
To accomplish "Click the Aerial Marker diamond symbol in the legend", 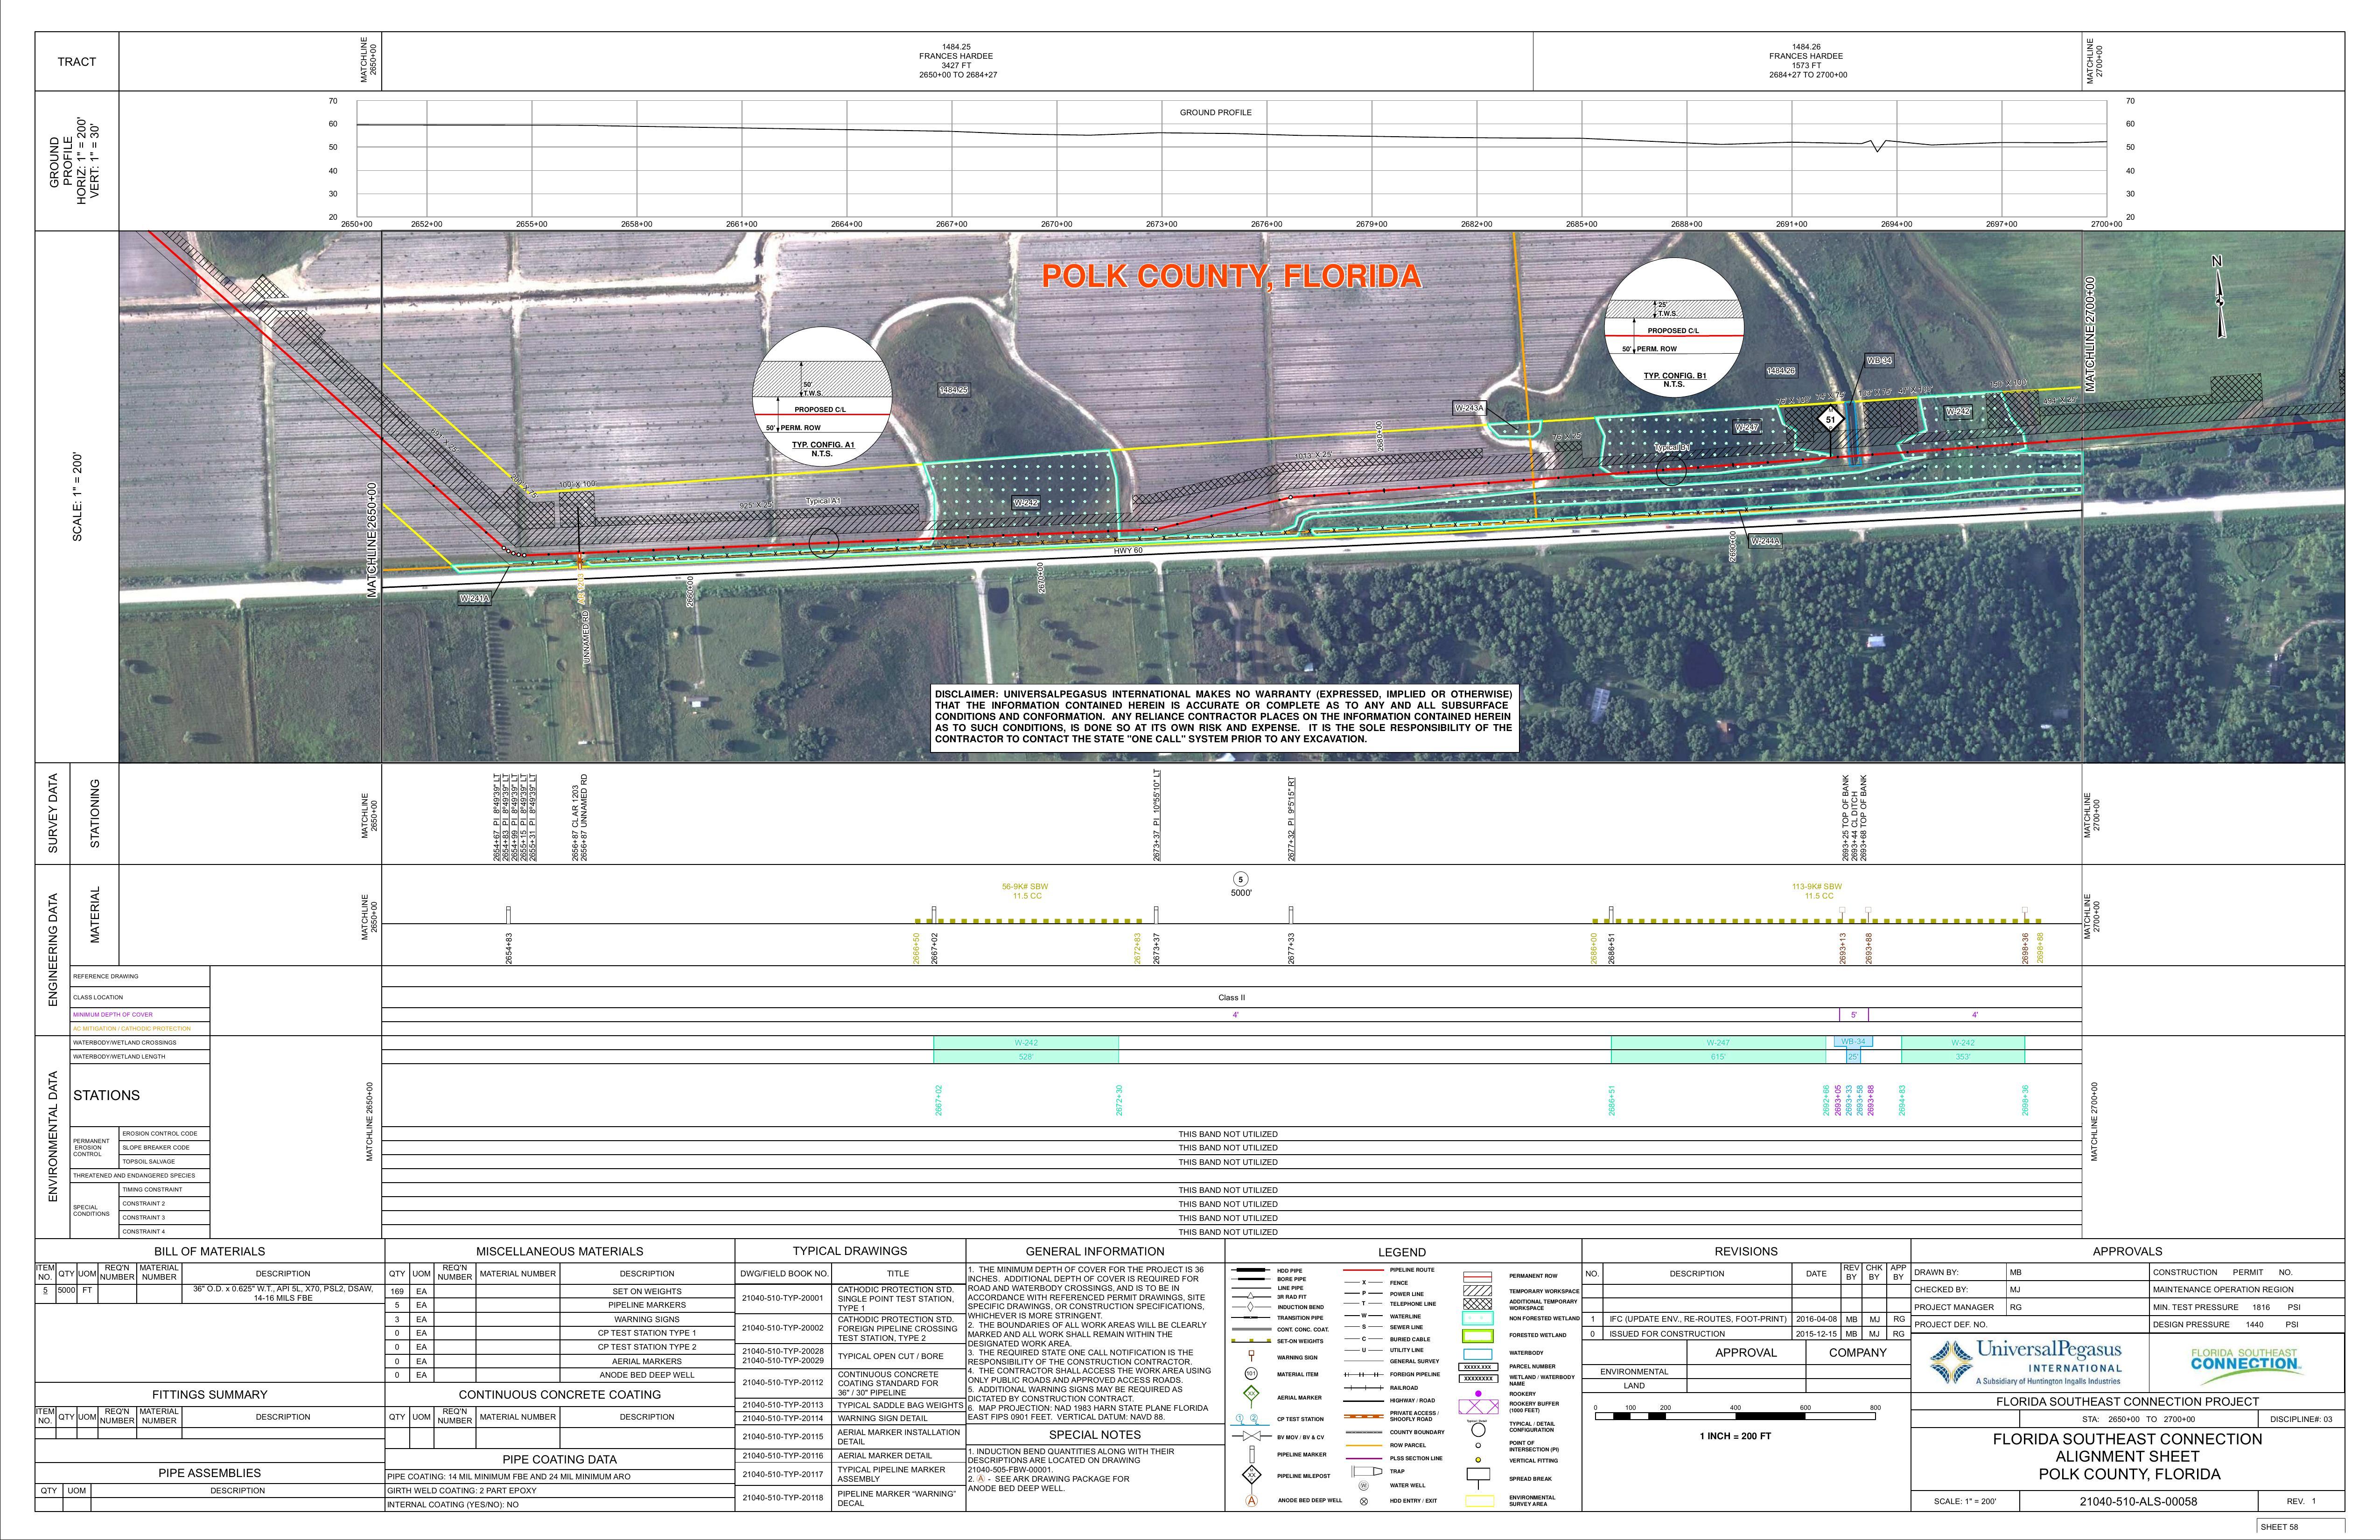I will tap(1251, 1393).
